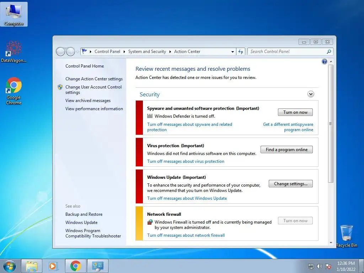
Task: Click the help question mark icon
Action: point(324,61)
